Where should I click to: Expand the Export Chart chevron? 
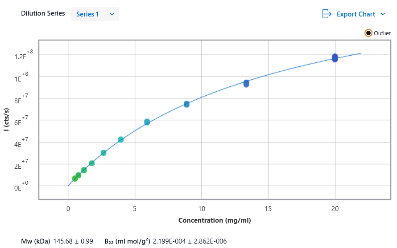[x=383, y=14]
